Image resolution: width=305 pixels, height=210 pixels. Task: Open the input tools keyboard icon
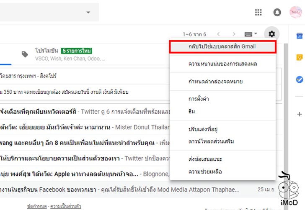coord(248,34)
